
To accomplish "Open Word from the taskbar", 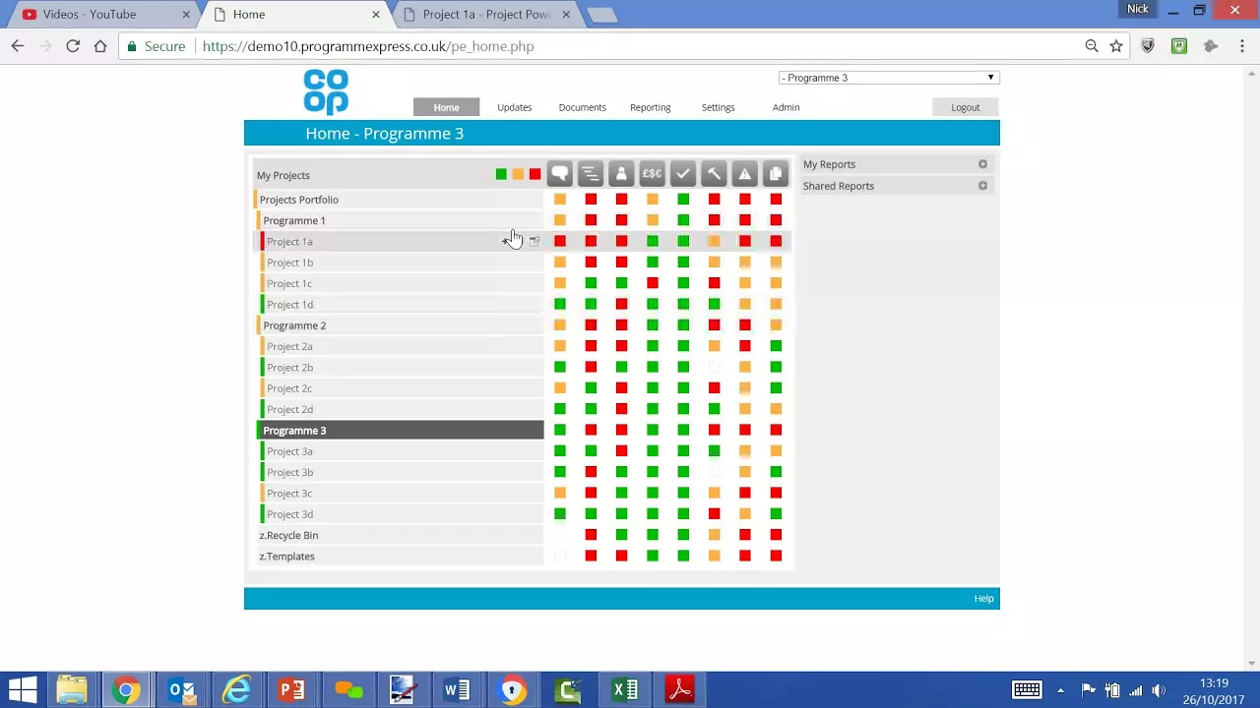I will 457,689.
